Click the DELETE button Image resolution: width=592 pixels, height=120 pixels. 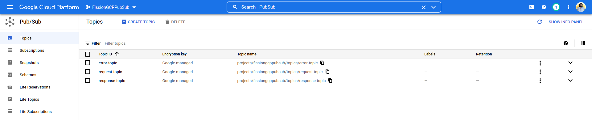[x=175, y=22]
